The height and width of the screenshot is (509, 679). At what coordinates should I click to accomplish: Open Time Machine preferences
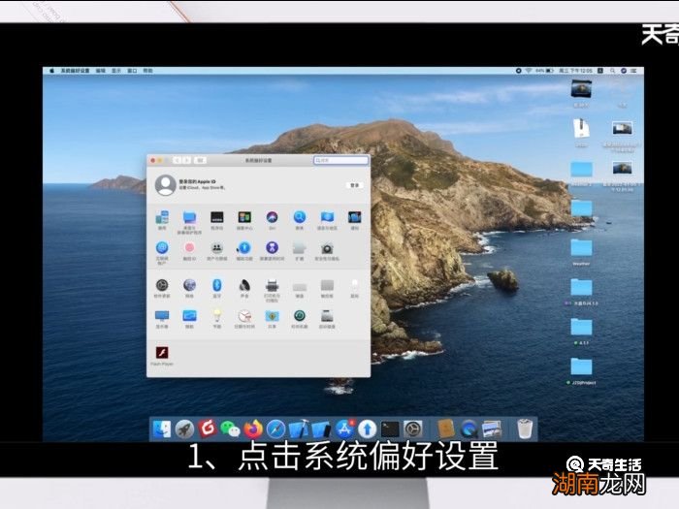tap(301, 316)
